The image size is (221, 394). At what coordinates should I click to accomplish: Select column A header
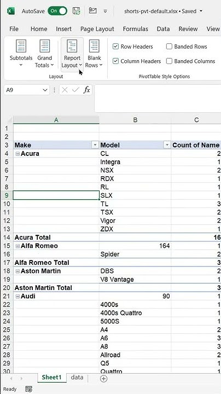click(56, 120)
